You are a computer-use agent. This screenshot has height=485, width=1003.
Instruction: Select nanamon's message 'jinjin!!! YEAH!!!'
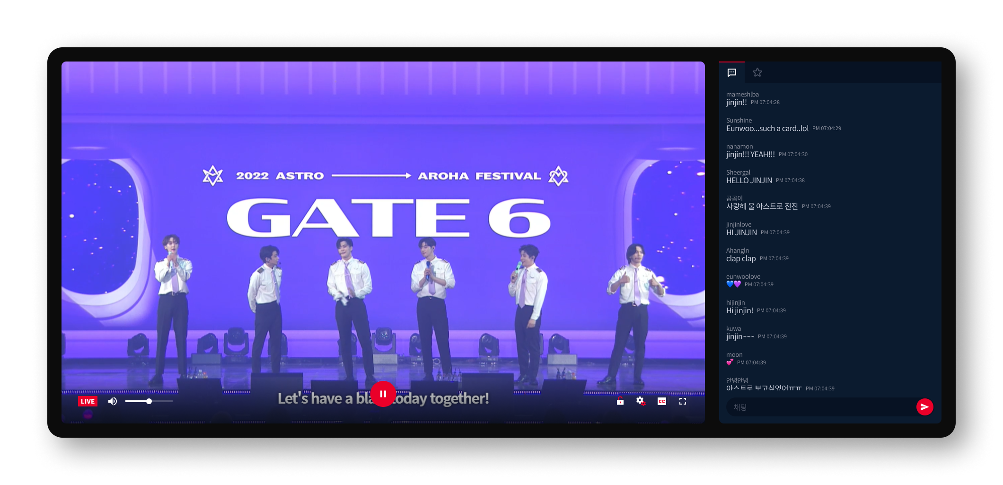click(x=750, y=154)
